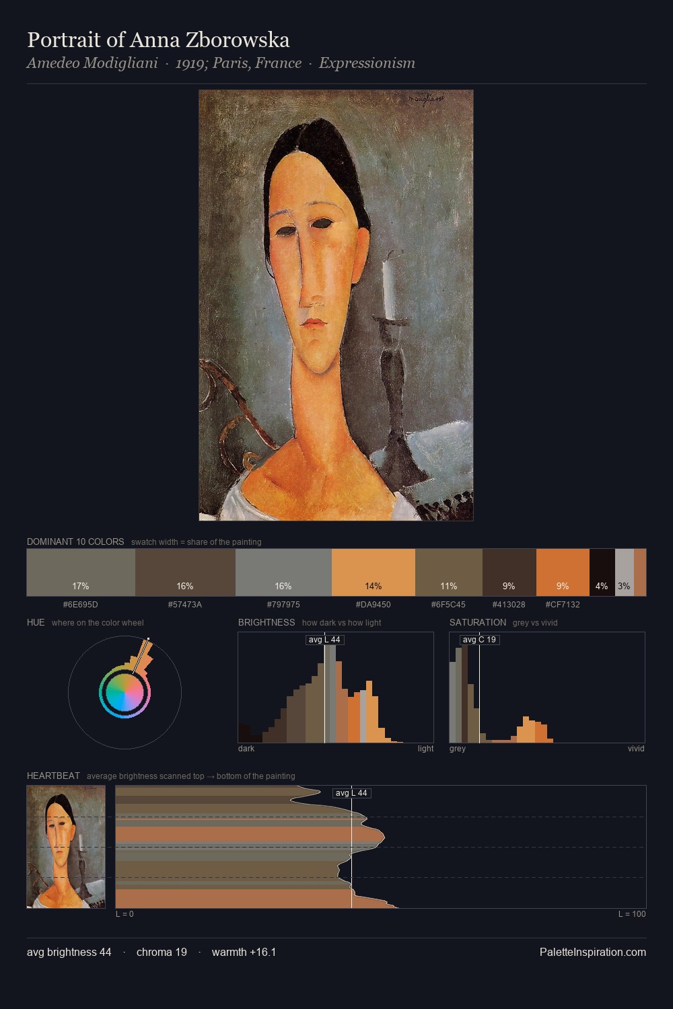This screenshot has width=673, height=1009.
Task: Click the artist name 'Amedeo Modigliani'
Action: 92,63
